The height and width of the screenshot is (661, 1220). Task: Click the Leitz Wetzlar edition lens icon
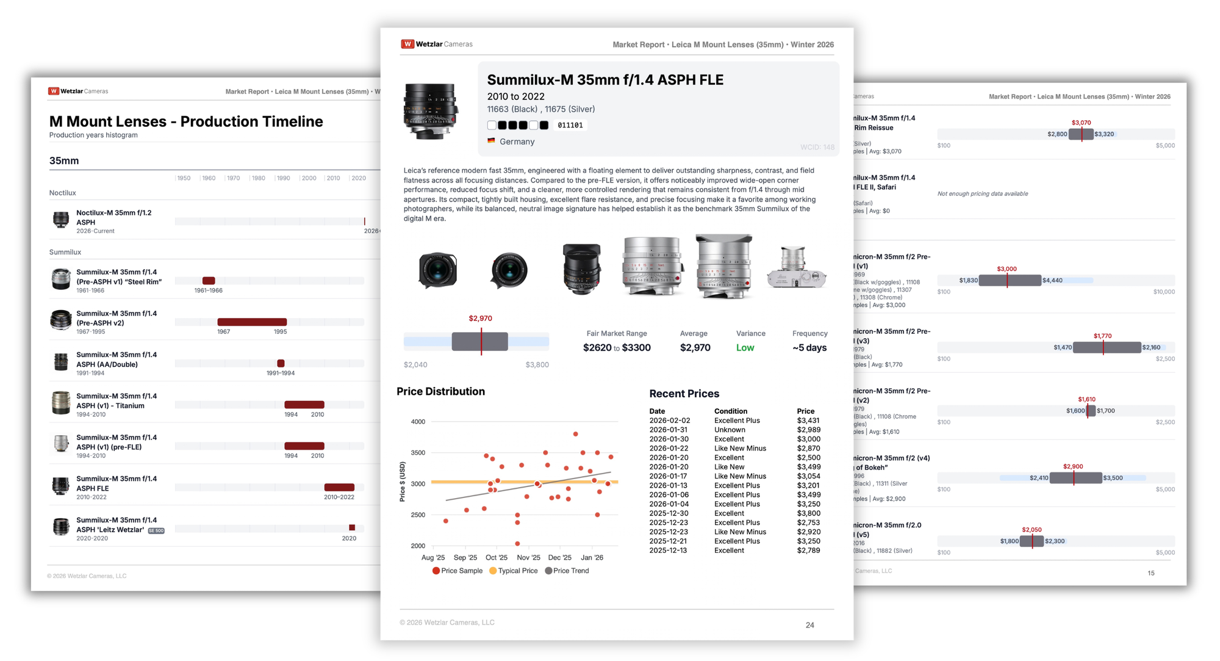click(x=61, y=526)
